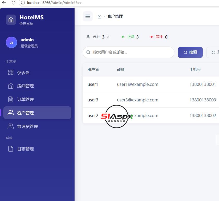Click user1@example.com email cell
The image size is (219, 201).
138,84
